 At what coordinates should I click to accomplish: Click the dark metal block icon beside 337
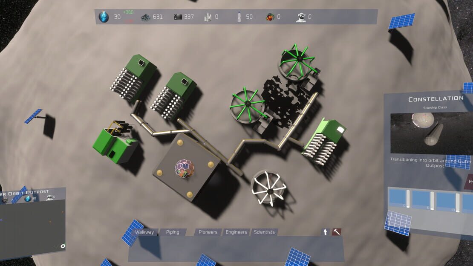[178, 17]
